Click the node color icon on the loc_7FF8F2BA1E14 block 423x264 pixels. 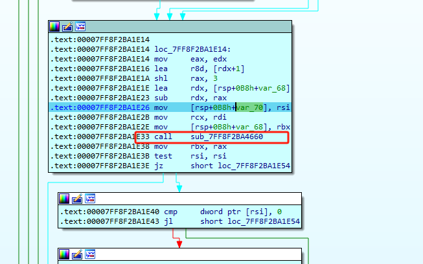click(54, 27)
